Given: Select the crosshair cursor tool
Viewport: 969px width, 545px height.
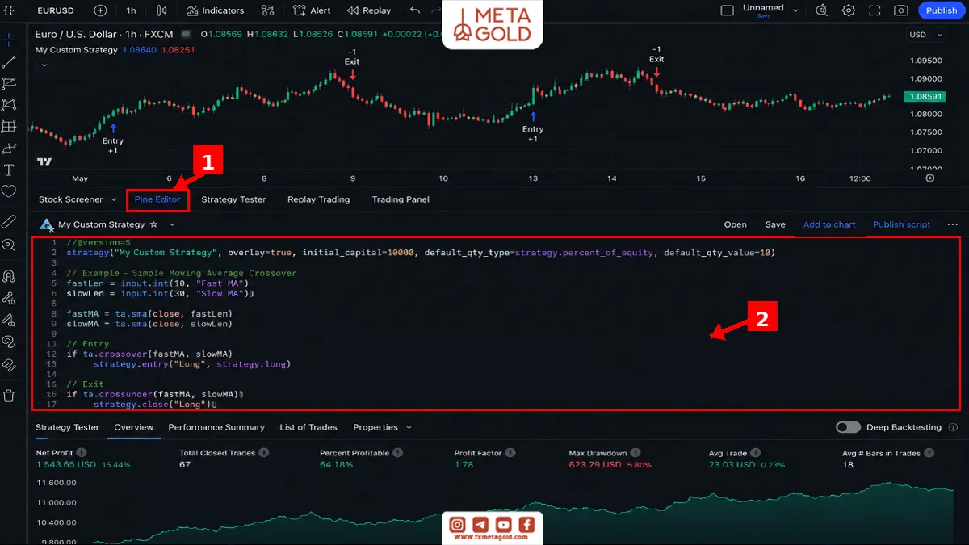Looking at the screenshot, I should (9, 40).
